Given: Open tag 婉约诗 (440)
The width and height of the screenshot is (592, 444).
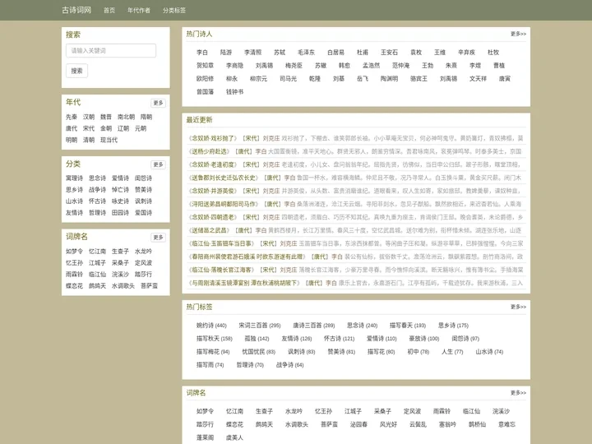Looking at the screenshot, I should tap(211, 326).
